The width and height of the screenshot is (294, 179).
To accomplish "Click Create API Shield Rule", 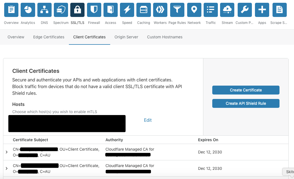I will click(245, 103).
